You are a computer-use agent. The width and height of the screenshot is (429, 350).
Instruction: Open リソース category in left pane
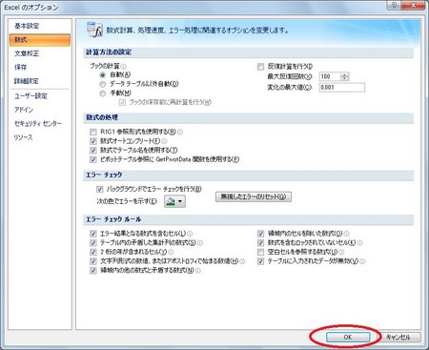click(40, 137)
